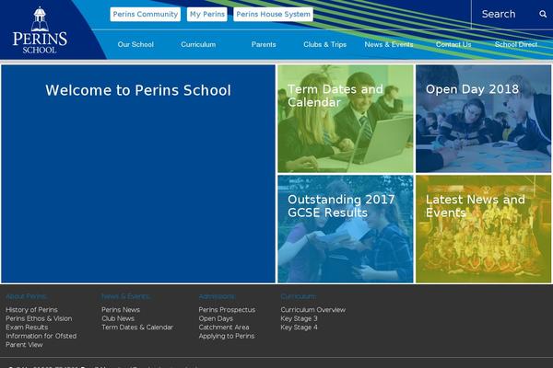
Task: Click the Catchment Area footer link
Action: [224, 328]
